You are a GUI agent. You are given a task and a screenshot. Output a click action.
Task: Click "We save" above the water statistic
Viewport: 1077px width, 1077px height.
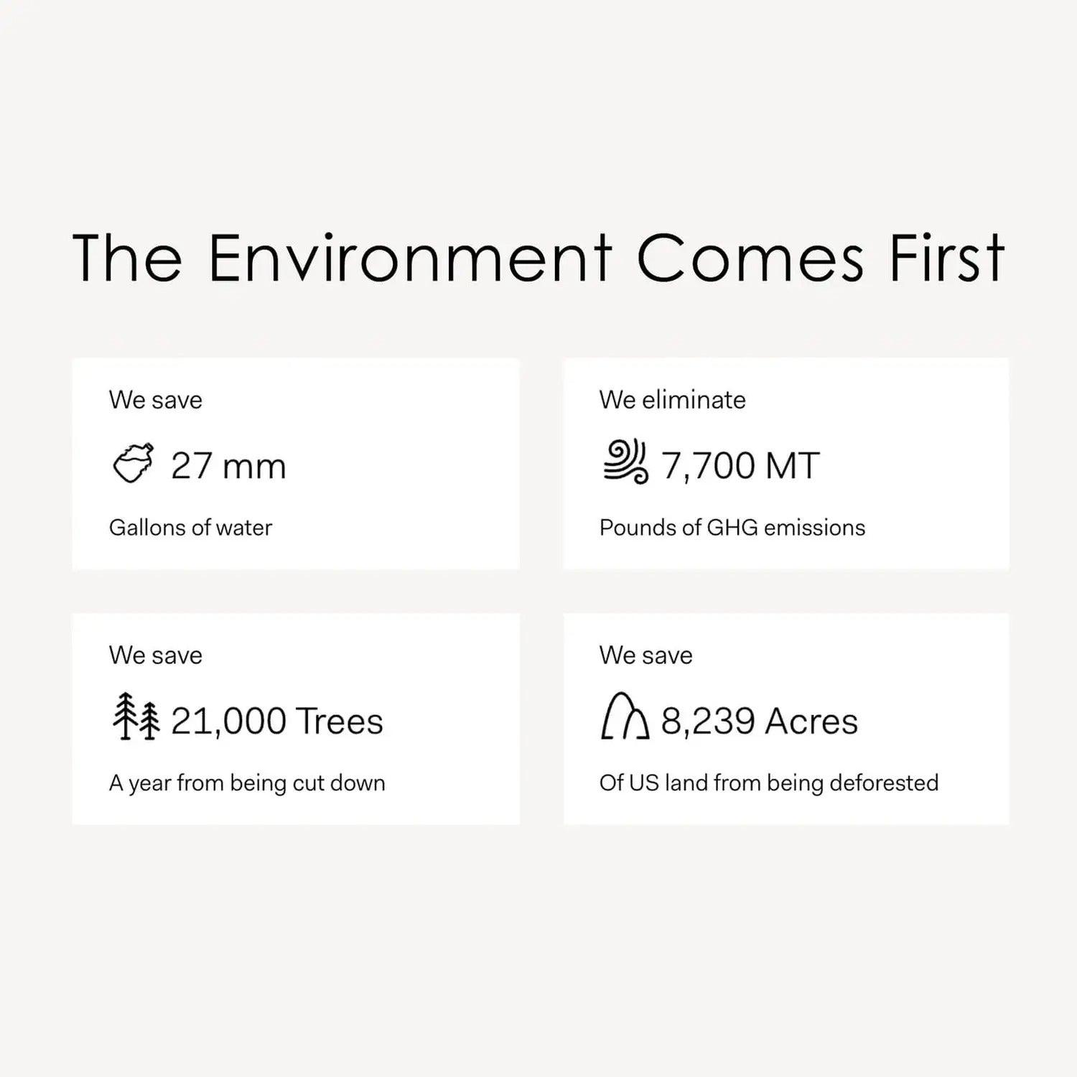[x=155, y=400]
